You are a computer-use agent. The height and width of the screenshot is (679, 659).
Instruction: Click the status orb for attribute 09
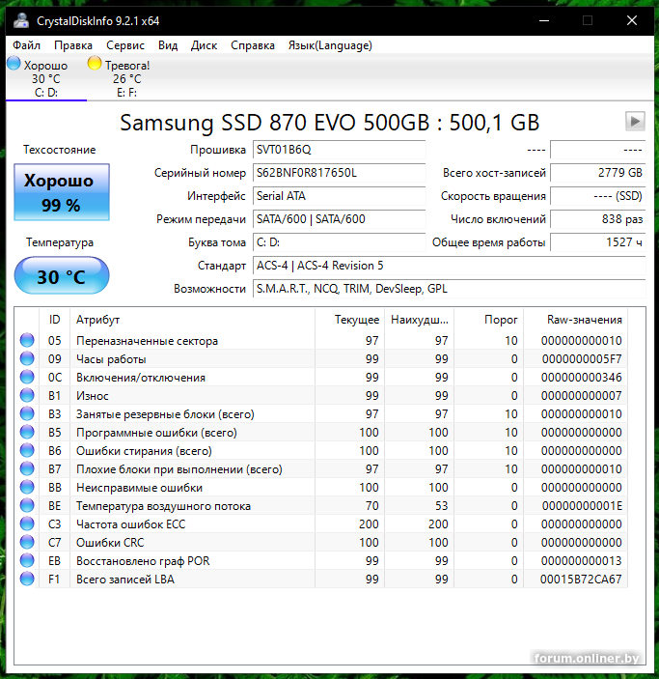point(27,358)
